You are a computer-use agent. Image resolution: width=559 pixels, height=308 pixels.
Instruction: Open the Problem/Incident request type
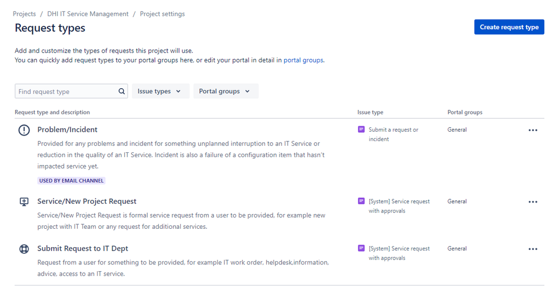pos(67,129)
